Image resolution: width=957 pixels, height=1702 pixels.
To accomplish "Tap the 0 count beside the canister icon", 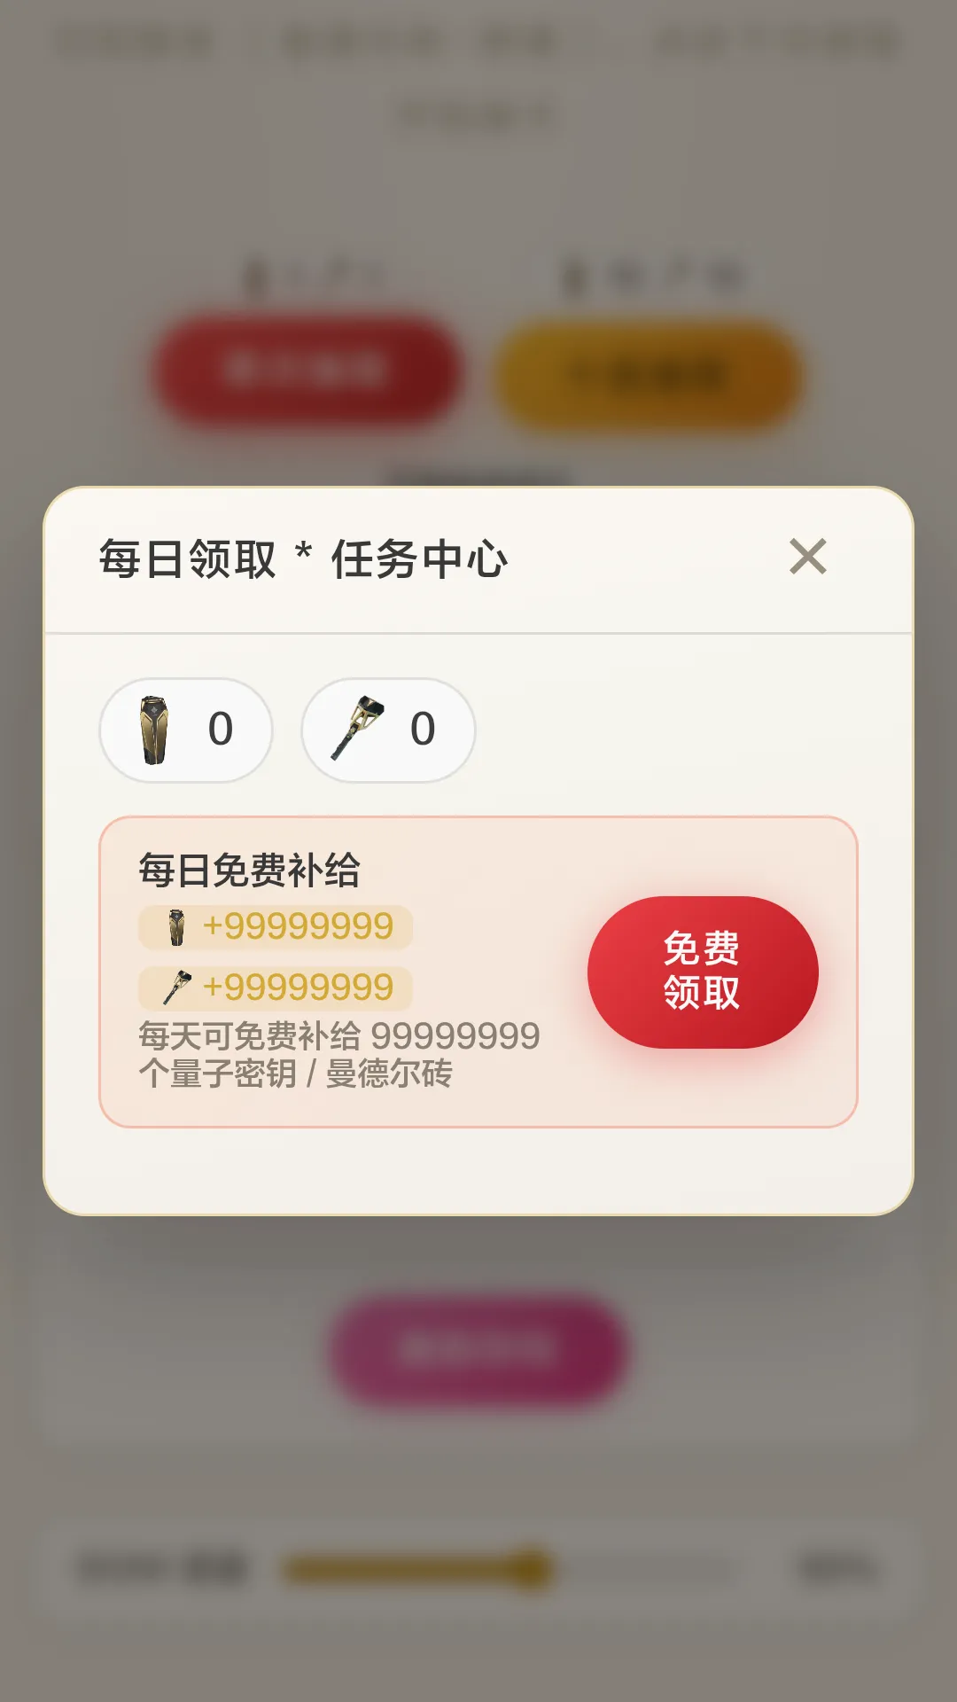I will tap(221, 730).
